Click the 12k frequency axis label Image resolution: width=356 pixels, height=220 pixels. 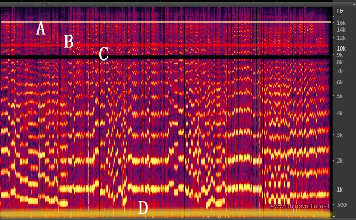pos(341,38)
